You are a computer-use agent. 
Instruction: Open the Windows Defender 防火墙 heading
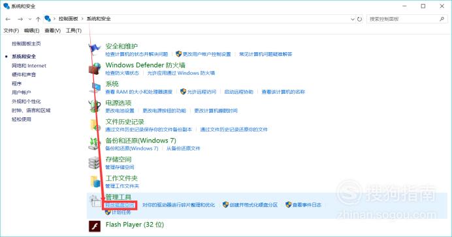(x=145, y=65)
